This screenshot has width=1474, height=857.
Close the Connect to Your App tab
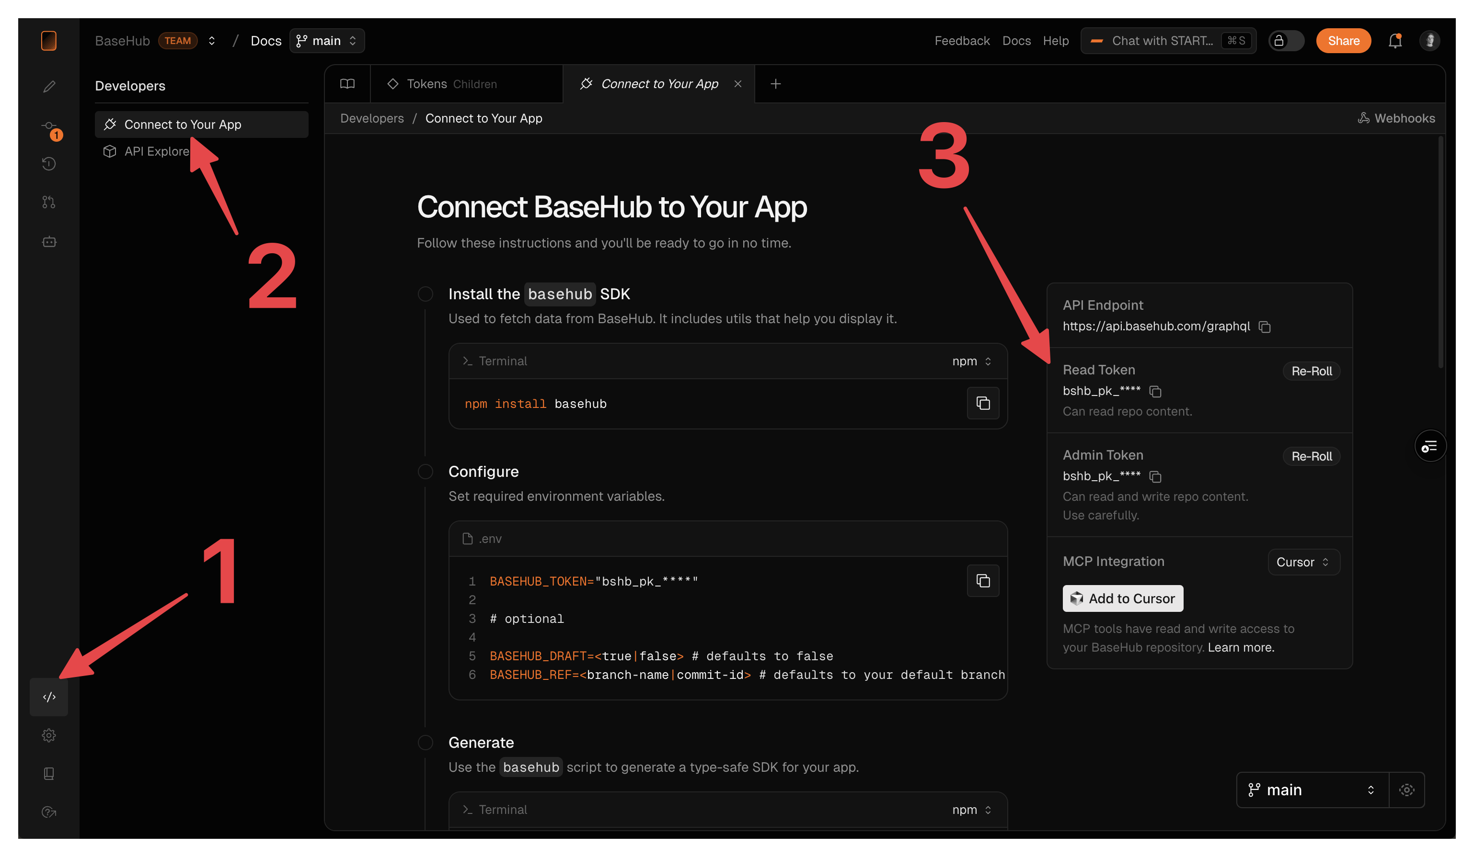point(738,84)
